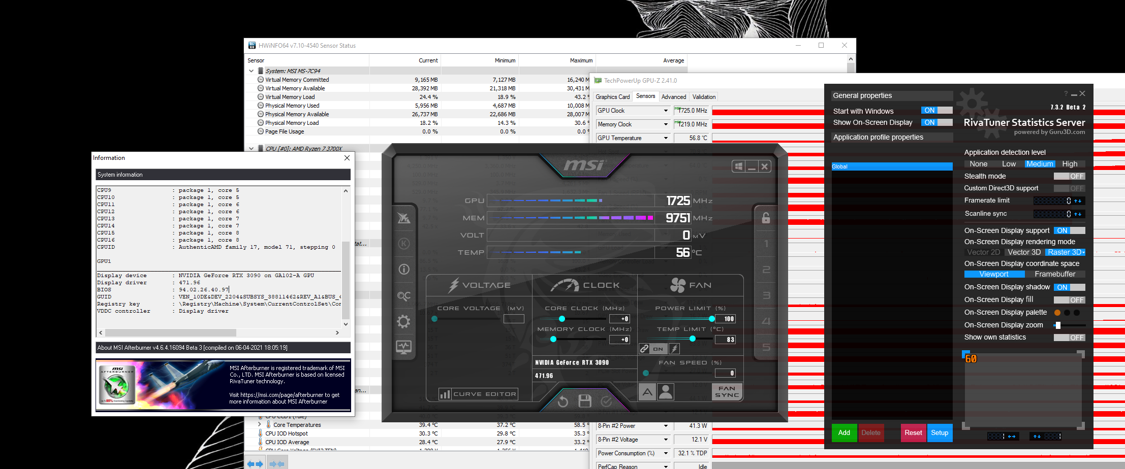This screenshot has width=1125, height=469.
Task: Toggle fan auto mode 'A' icon
Action: [647, 392]
